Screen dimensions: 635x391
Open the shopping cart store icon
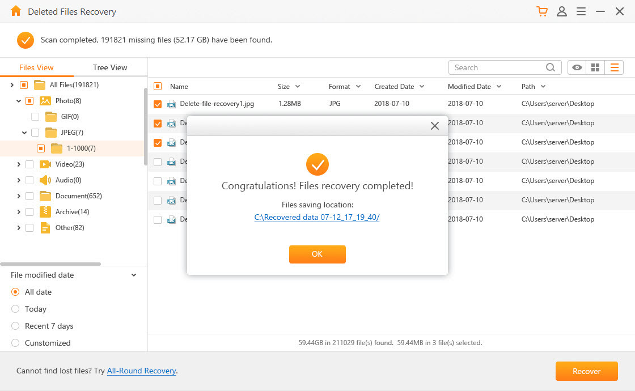(542, 11)
